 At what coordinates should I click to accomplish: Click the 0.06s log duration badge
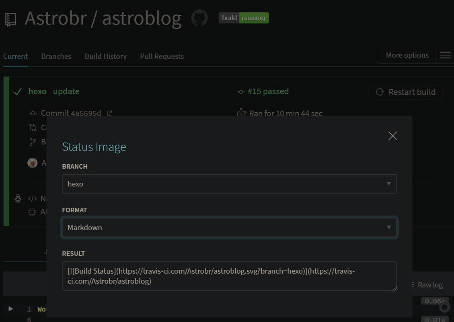[x=434, y=301]
